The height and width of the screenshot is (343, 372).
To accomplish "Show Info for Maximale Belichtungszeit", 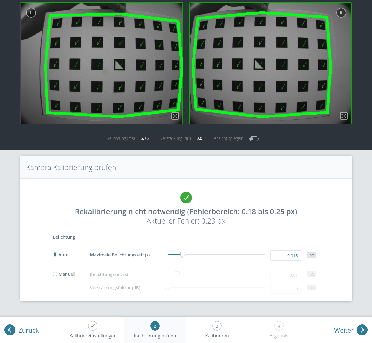I will pos(312,255).
